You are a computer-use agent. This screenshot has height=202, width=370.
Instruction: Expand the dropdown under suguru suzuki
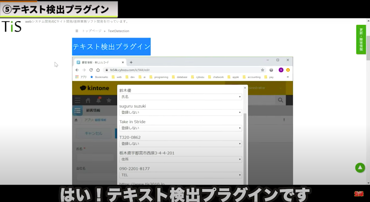(x=180, y=113)
